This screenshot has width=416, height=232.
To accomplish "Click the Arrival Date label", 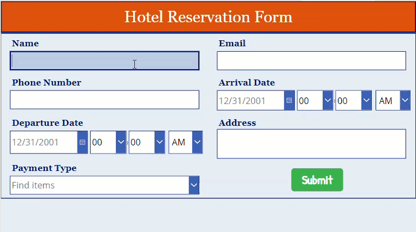I will [x=247, y=83].
